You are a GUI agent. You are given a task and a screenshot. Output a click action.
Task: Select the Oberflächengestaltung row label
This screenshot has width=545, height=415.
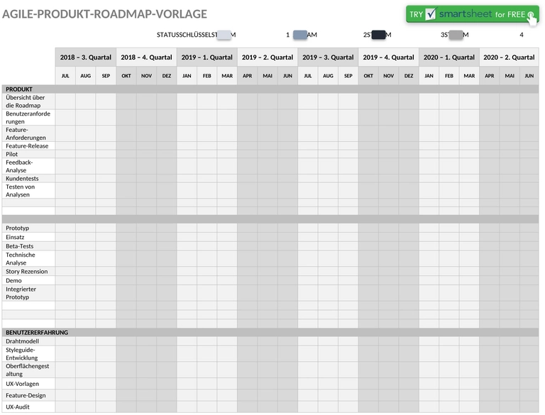[28, 370]
